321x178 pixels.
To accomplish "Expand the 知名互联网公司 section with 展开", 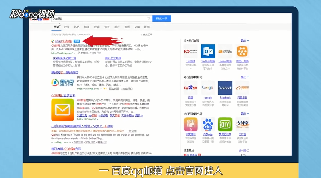I will point(245,77).
